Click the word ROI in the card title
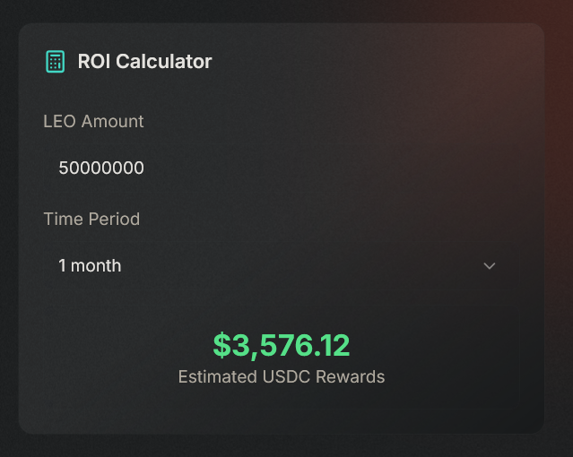Screen dimensions: 573x457 tap(94, 61)
